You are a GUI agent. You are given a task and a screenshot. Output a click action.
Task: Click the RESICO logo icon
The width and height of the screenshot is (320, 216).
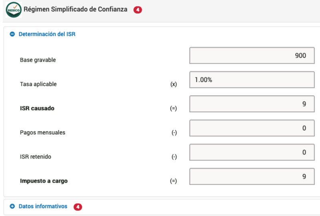14,10
